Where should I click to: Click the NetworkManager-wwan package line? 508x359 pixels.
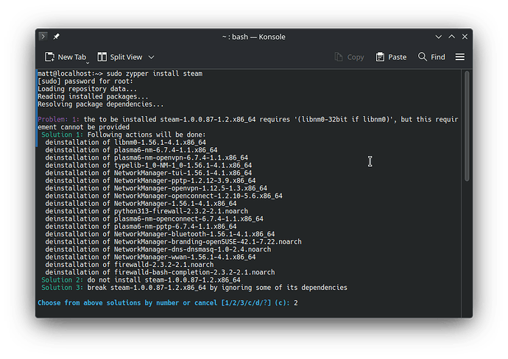click(x=150, y=257)
